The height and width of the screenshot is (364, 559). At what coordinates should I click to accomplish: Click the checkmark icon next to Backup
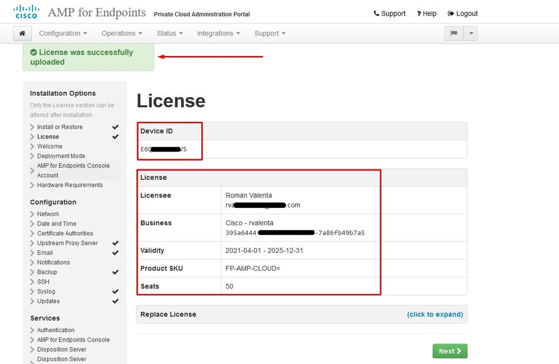(115, 272)
